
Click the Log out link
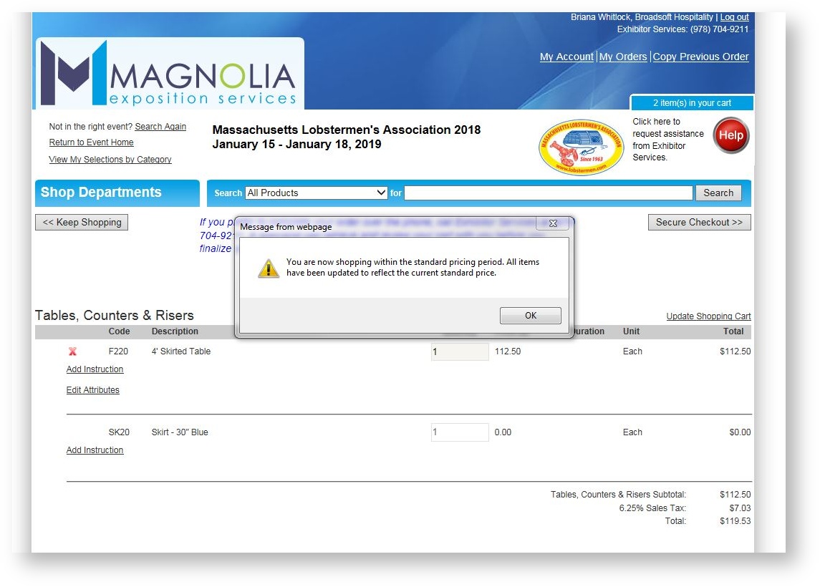[734, 17]
